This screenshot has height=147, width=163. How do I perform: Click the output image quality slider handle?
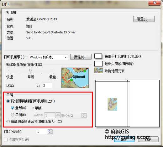(30, 71)
